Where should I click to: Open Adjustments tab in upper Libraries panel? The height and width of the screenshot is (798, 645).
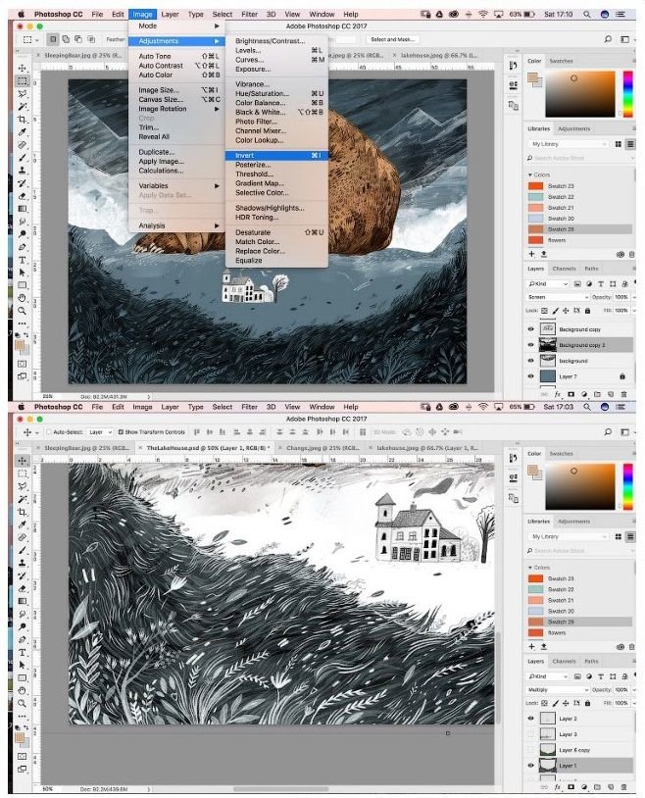point(573,128)
